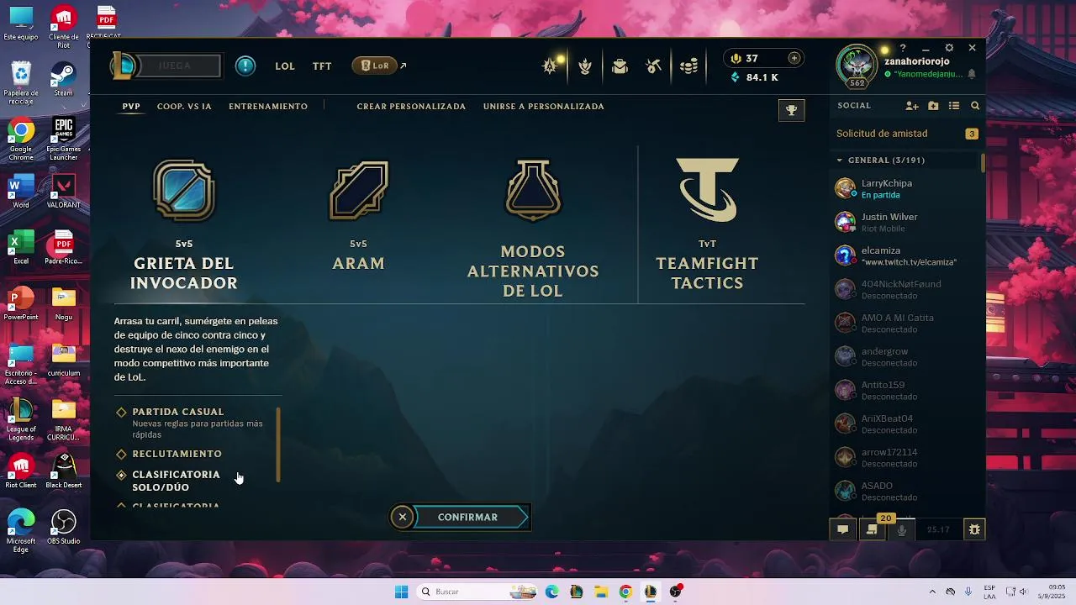Image resolution: width=1076 pixels, height=605 pixels.
Task: Open VALORANT desktop shortcut
Action: pos(63,191)
